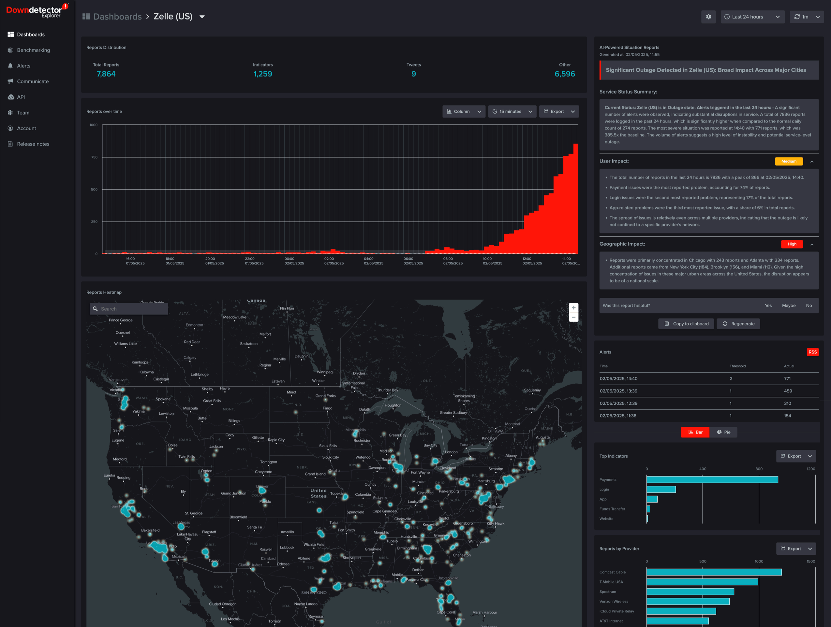Click the Benchmarking sidebar icon
This screenshot has height=627, width=831.
10,50
